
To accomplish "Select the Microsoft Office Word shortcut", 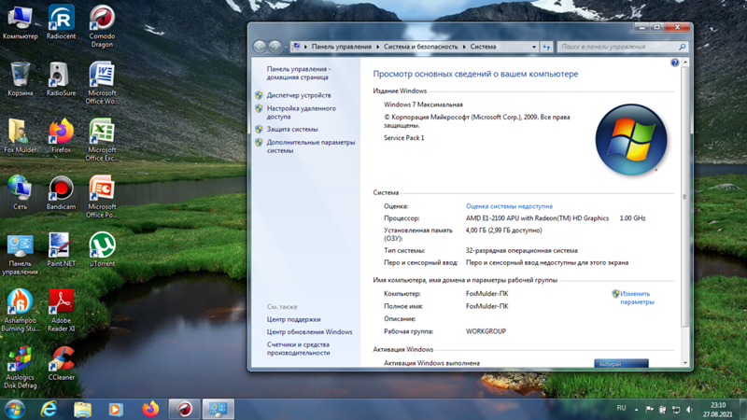I will [x=102, y=83].
